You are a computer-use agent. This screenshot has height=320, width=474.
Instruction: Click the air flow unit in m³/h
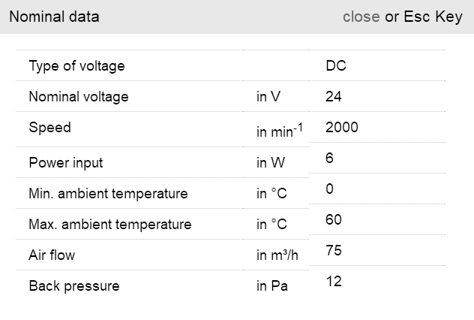(x=277, y=255)
